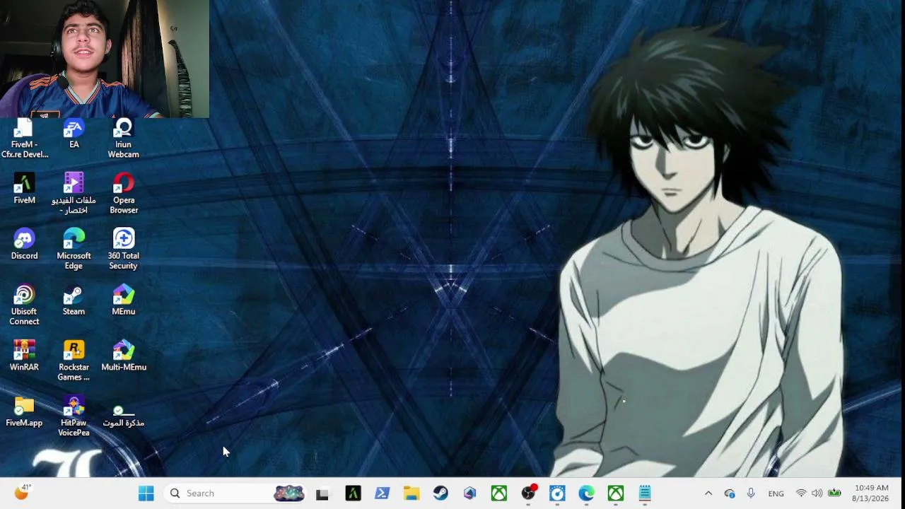Open the weather widget showing 41°
The height and width of the screenshot is (509, 905).
point(23,492)
